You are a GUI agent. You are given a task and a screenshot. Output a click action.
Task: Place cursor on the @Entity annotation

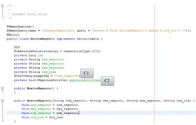point(13,35)
